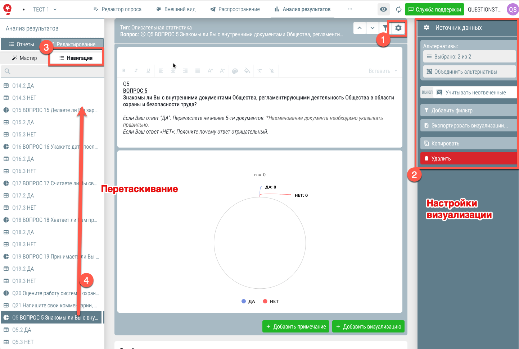Click the red Удалить button

click(x=469, y=158)
